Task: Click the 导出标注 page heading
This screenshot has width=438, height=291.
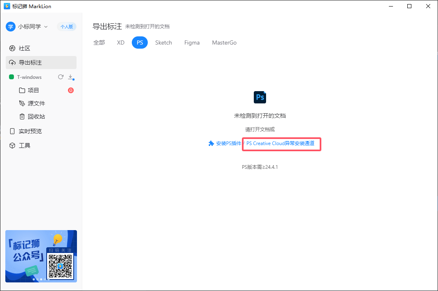Action: [107, 27]
